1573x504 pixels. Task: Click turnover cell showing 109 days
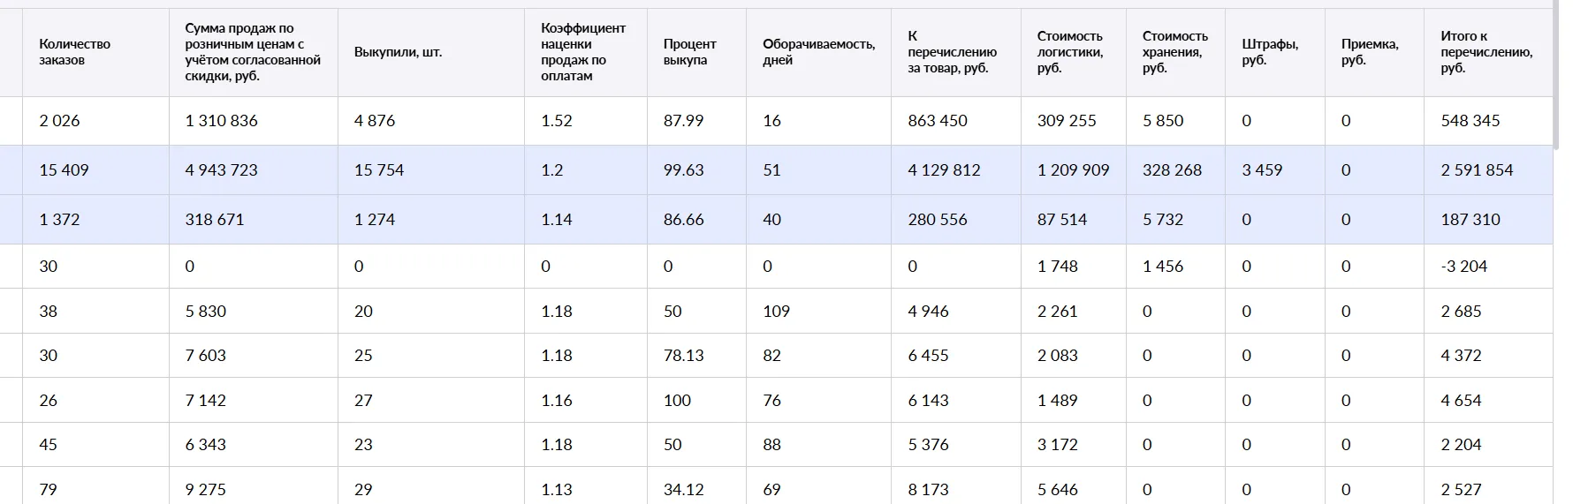[x=776, y=312]
